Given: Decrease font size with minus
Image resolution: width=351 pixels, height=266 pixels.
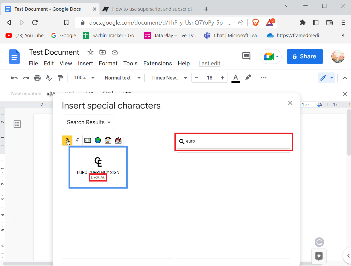Looking at the screenshot, I should 196,78.
